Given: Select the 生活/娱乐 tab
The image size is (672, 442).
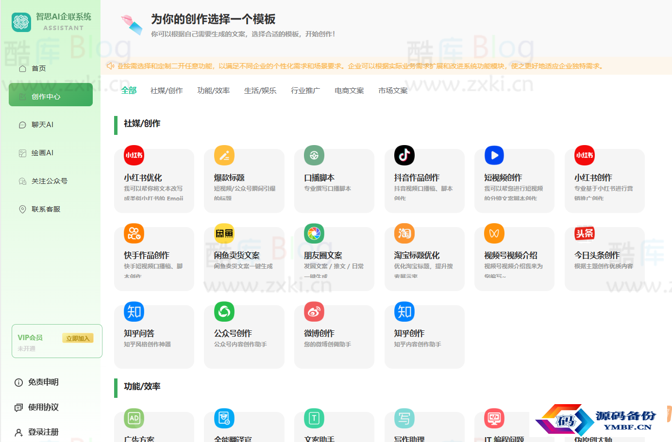Looking at the screenshot, I should coord(260,90).
